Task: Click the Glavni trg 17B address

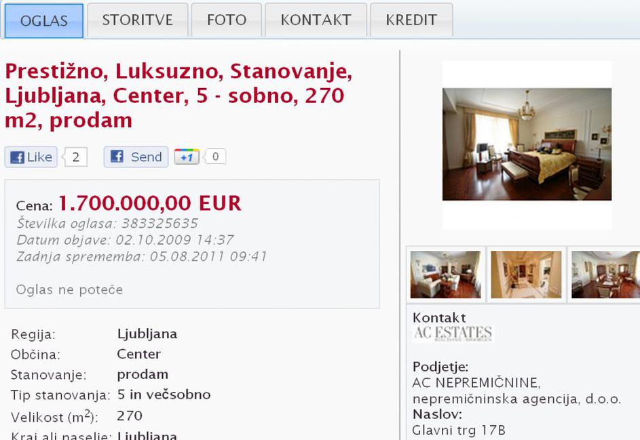Action: point(459,431)
